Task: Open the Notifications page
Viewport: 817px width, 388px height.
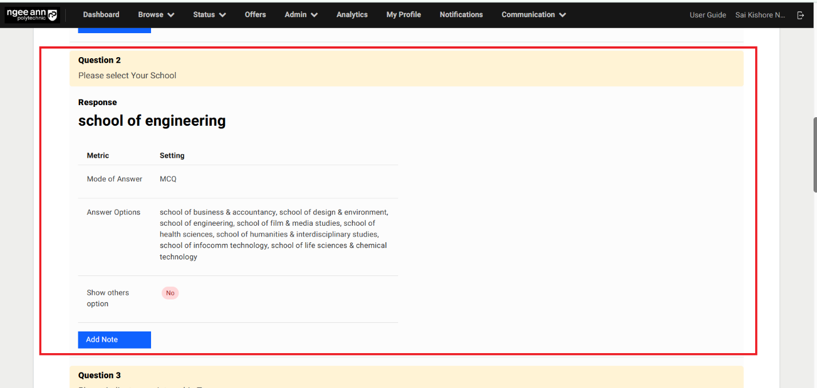Action: [x=461, y=15]
